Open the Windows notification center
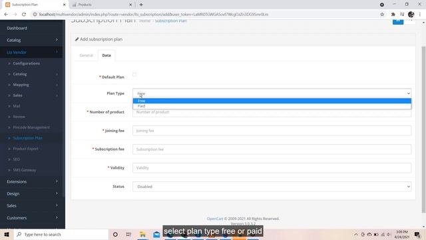The height and width of the screenshot is (240, 426). tap(417, 234)
